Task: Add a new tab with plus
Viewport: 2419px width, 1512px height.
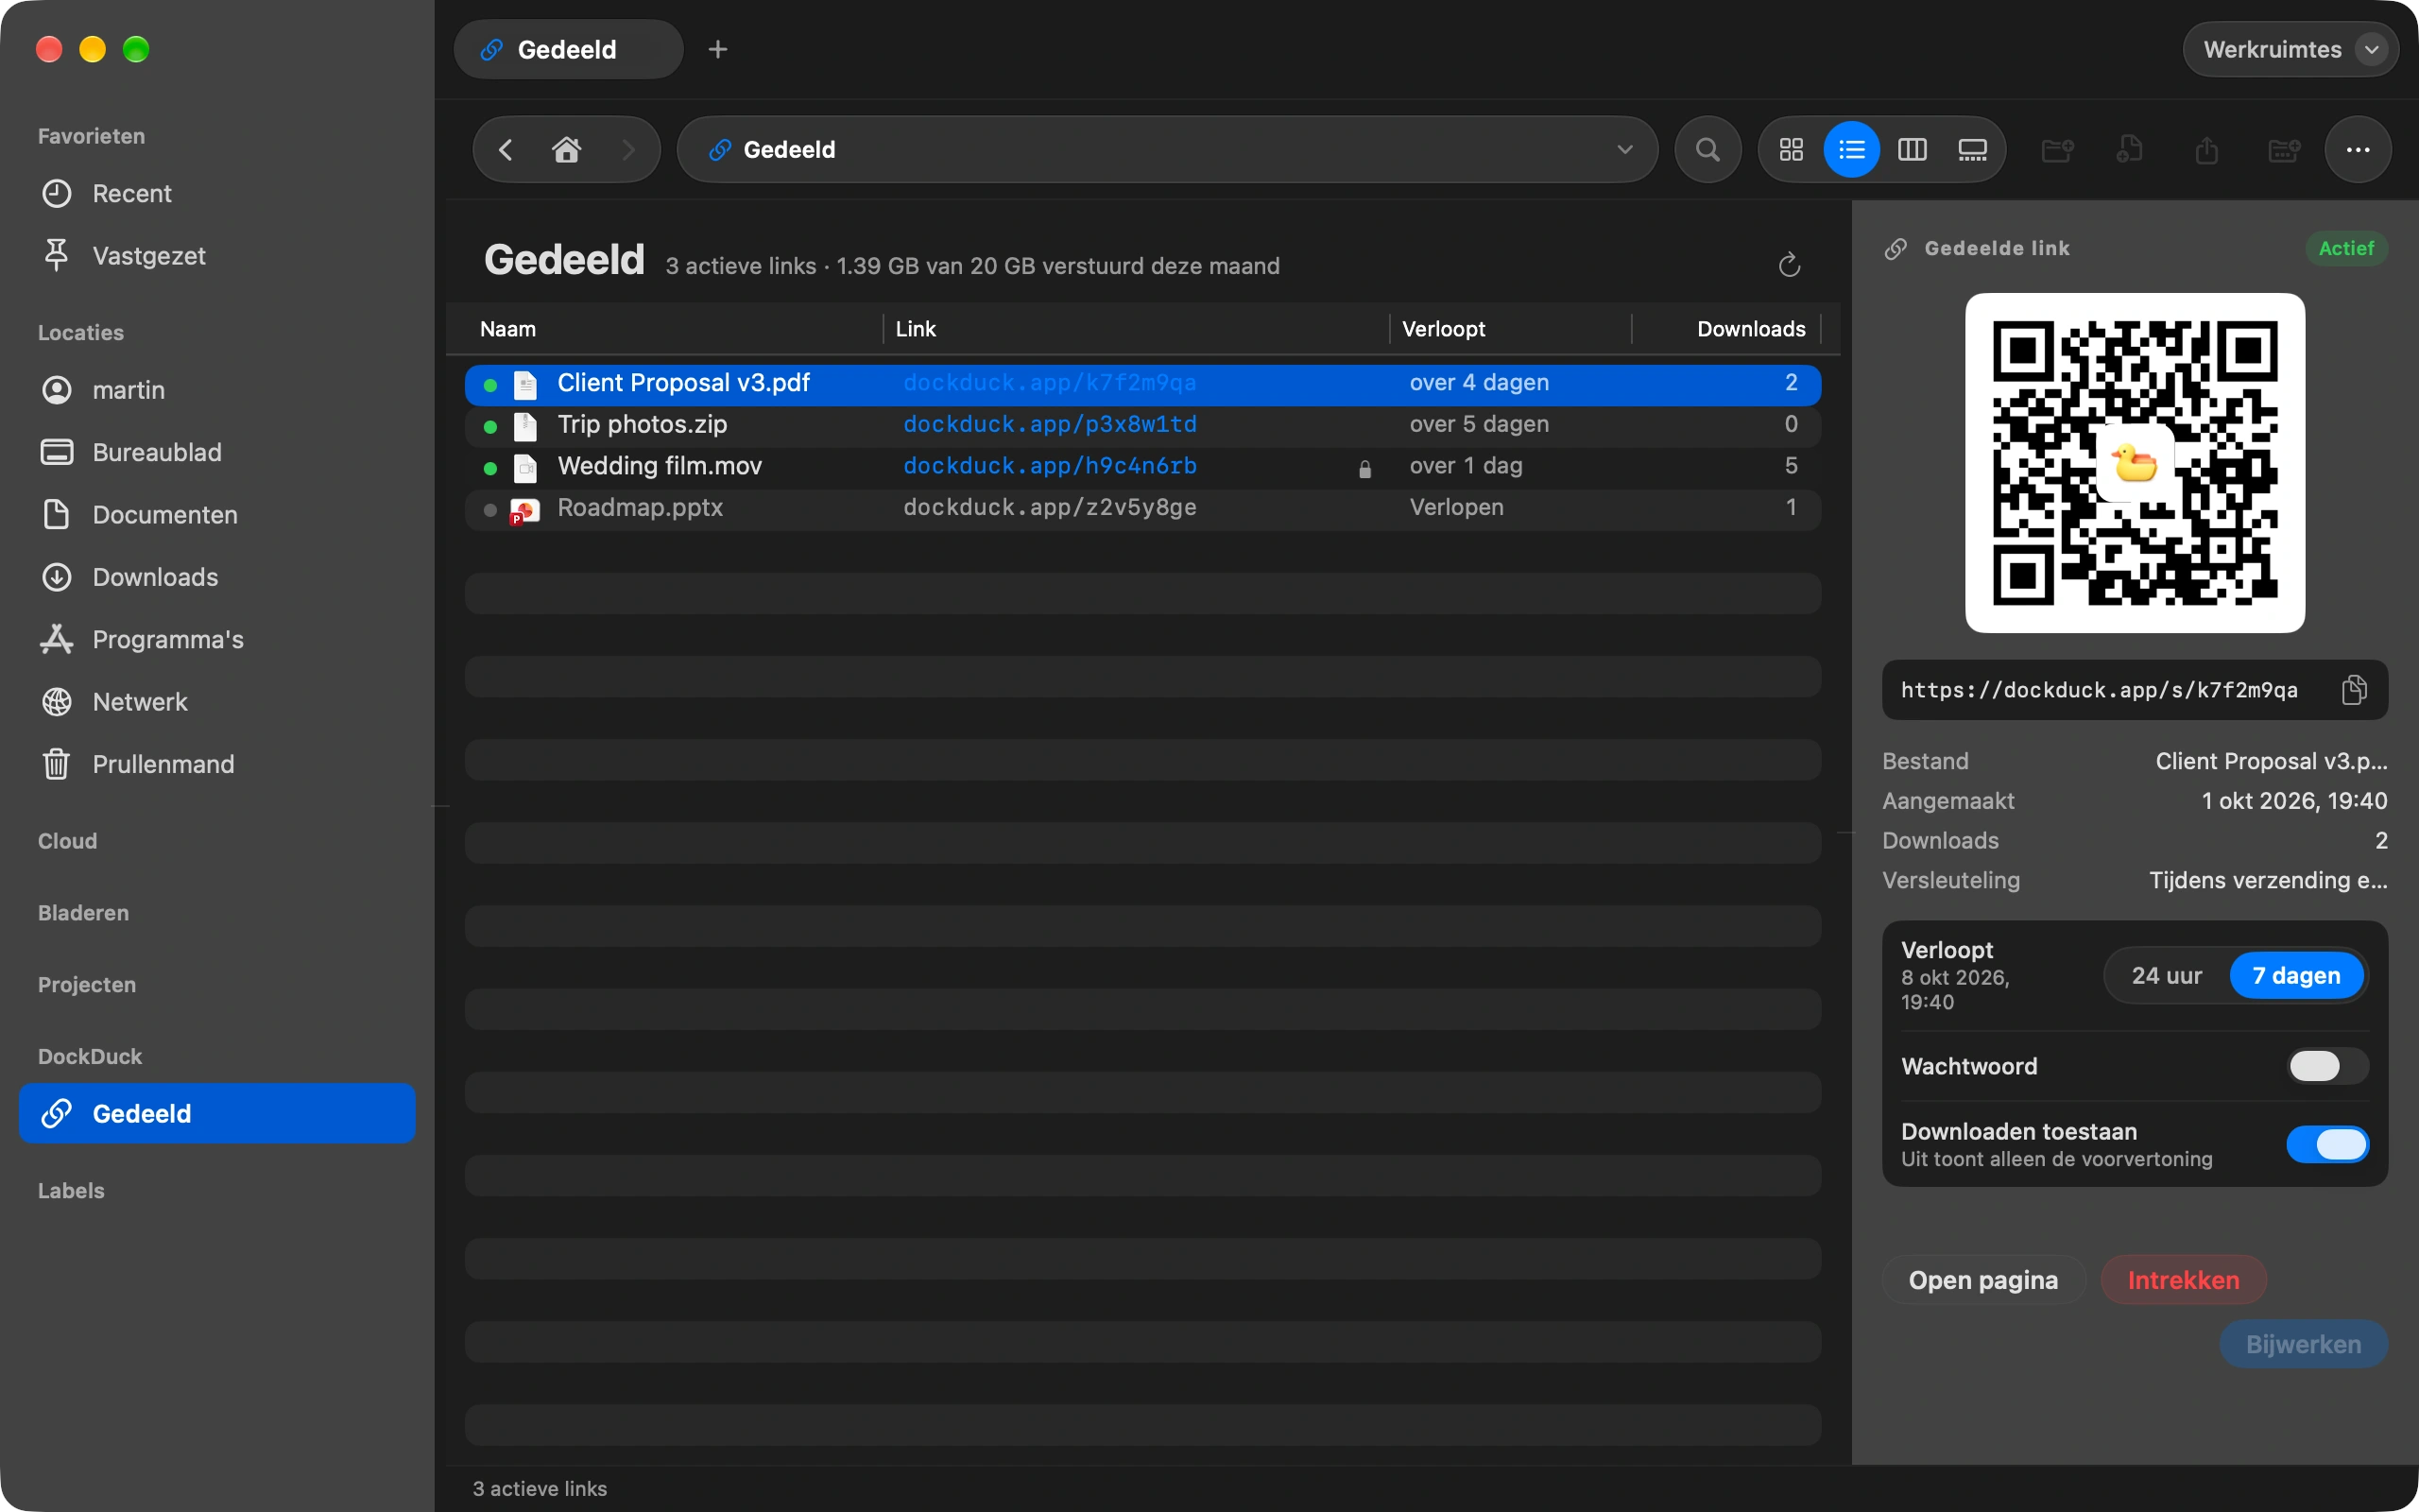Action: click(x=718, y=49)
